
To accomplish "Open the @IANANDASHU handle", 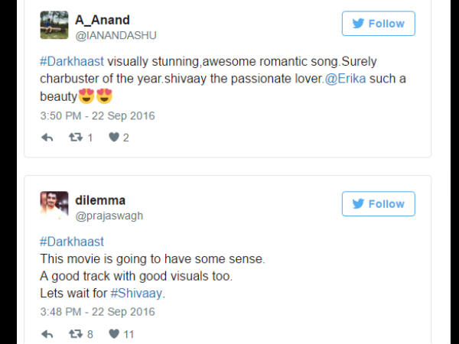I will pos(116,35).
